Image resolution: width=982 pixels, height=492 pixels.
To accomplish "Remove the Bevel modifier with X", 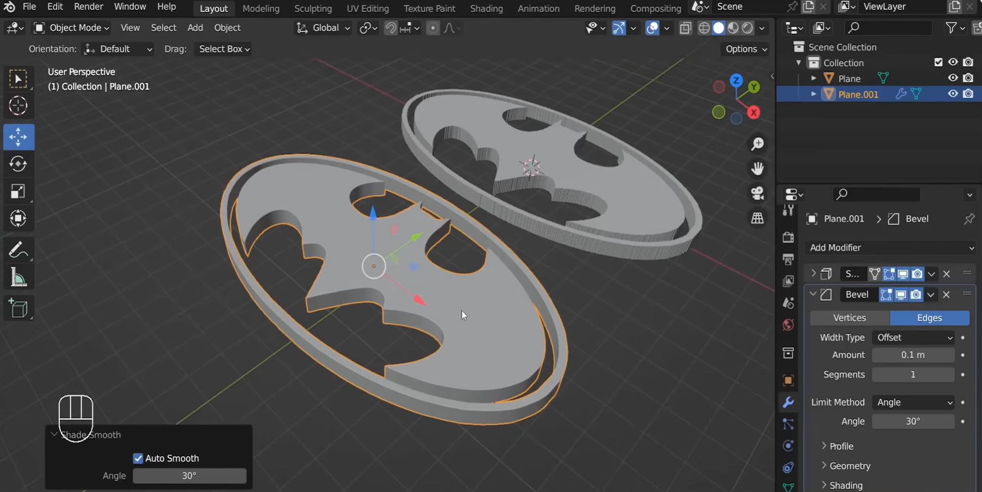I will pyautogui.click(x=946, y=294).
